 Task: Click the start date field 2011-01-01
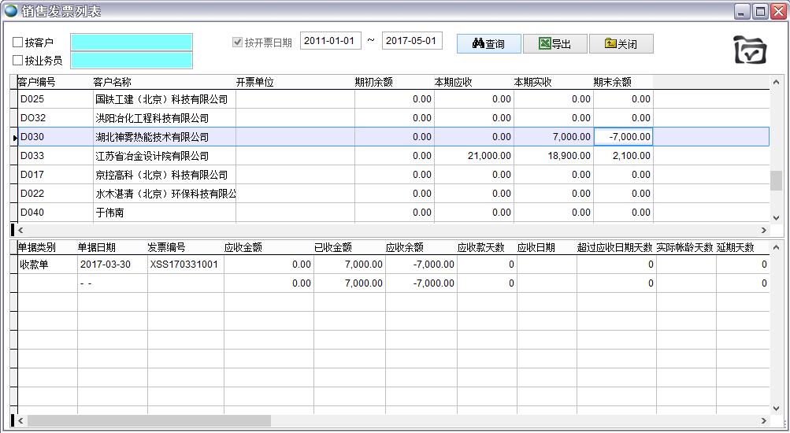click(330, 41)
